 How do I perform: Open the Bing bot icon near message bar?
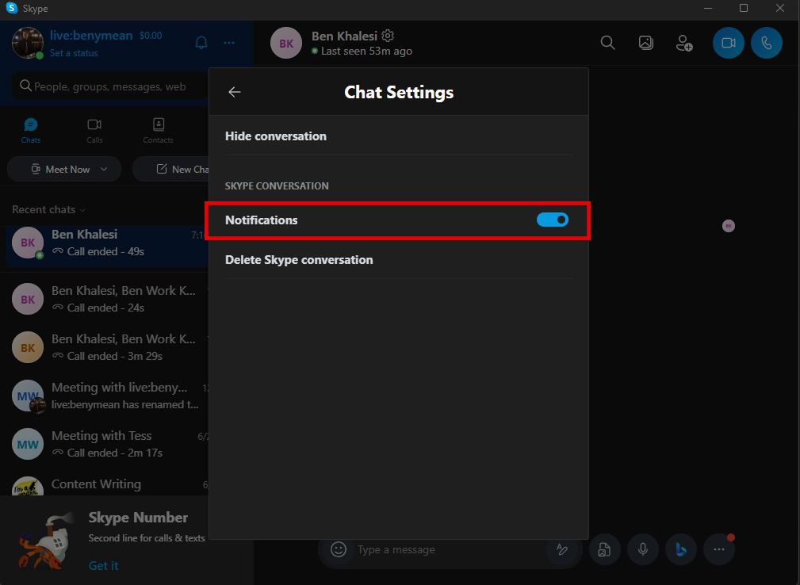coord(680,549)
